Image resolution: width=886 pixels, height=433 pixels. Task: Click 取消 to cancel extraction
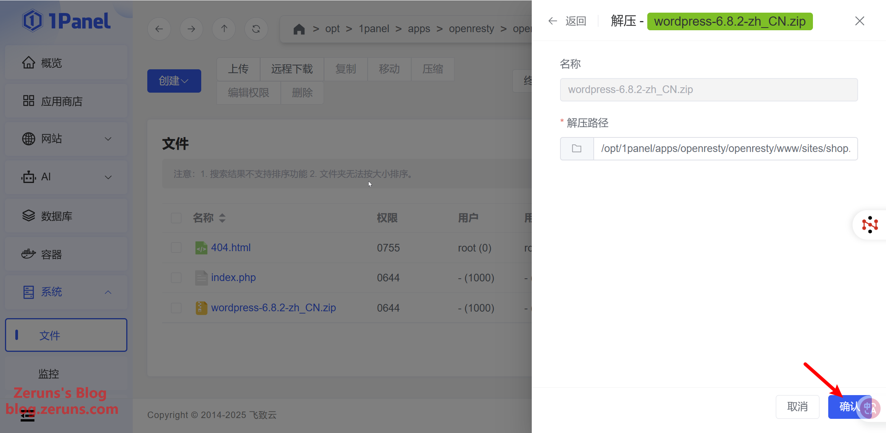pos(797,407)
